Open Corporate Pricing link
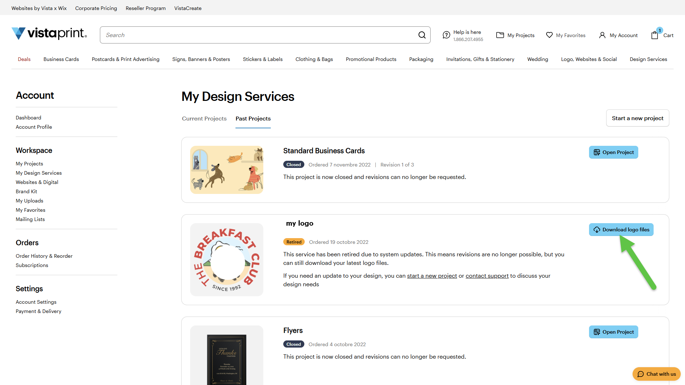The height and width of the screenshot is (385, 685). (x=96, y=8)
